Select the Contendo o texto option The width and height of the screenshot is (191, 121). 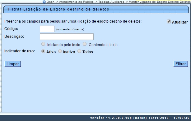(85, 44)
